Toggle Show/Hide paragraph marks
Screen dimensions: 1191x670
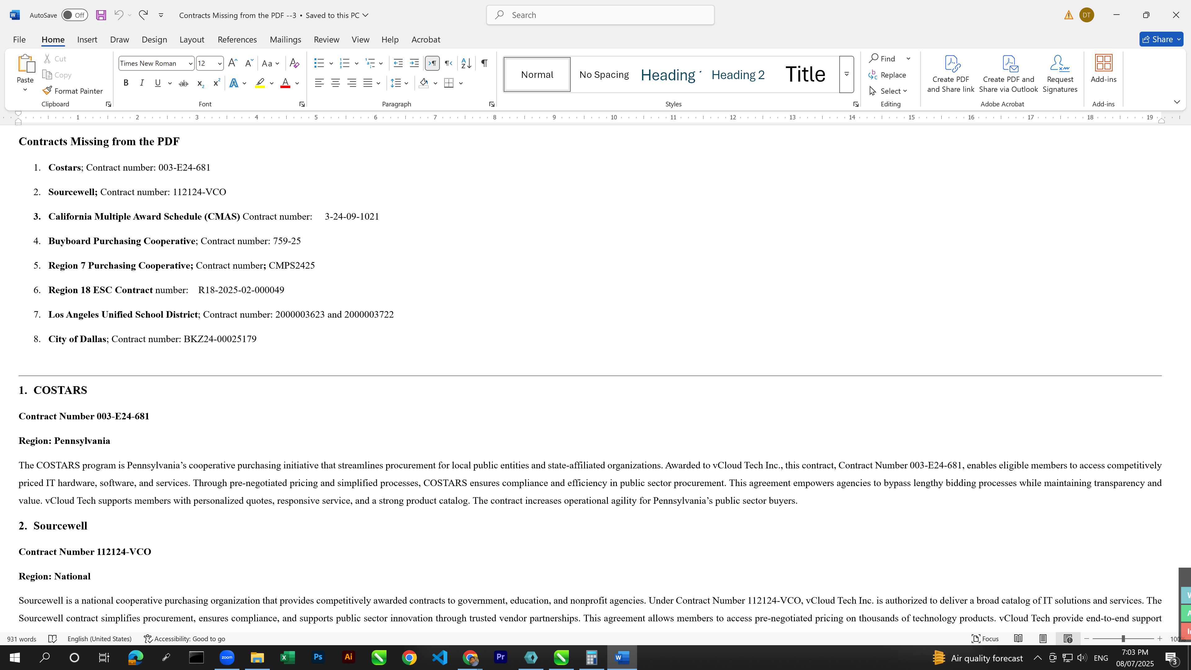484,63
